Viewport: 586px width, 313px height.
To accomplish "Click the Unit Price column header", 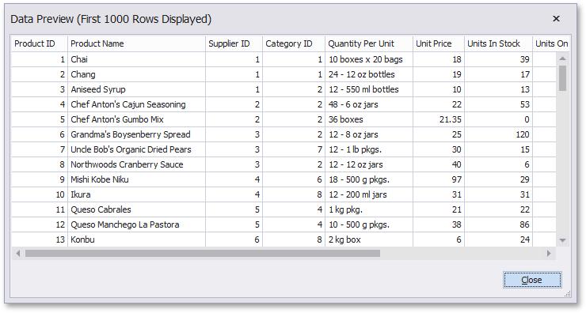I will coord(439,43).
